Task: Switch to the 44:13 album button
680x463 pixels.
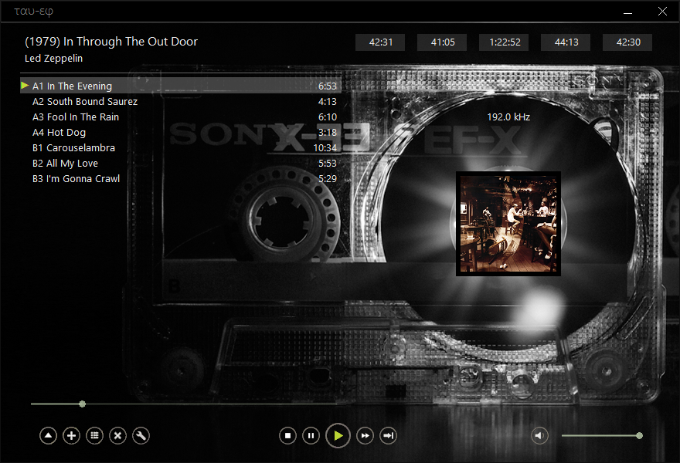Action: click(x=566, y=42)
